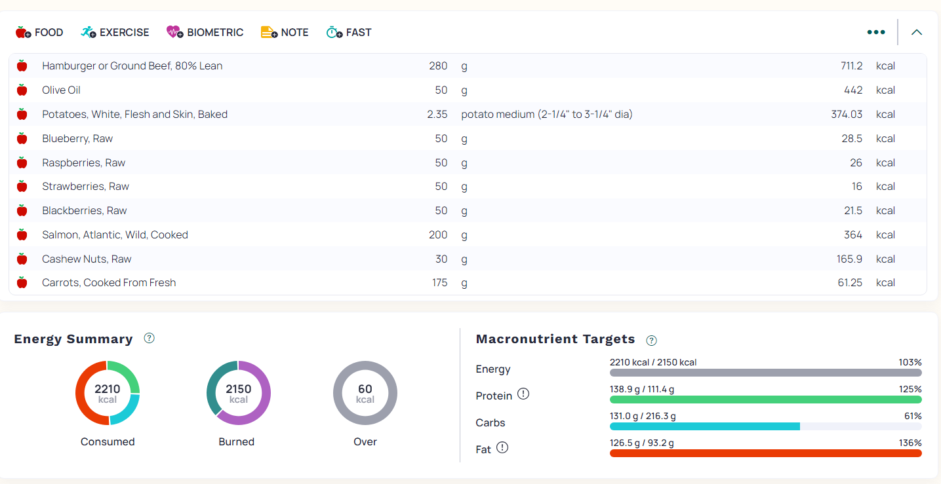Image resolution: width=941 pixels, height=484 pixels.
Task: Open the BIOMETRIC add menu label
Action: 215,32
